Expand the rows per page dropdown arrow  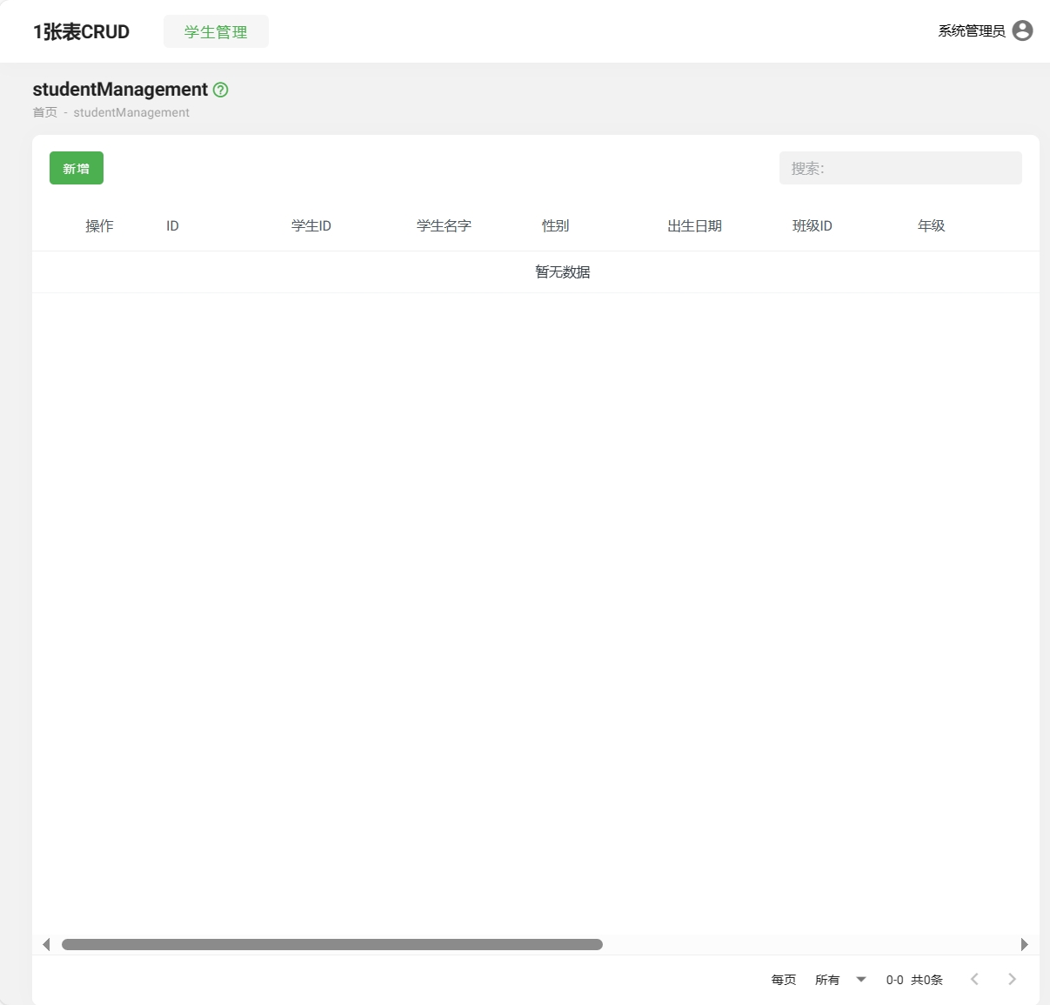tap(861, 979)
